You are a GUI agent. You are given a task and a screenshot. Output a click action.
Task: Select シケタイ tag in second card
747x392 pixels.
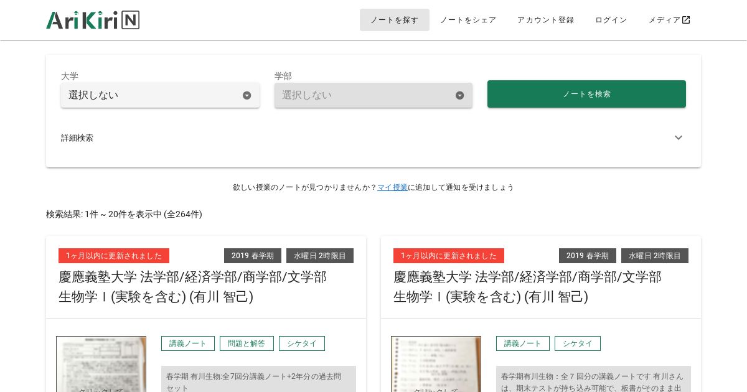pos(578,343)
